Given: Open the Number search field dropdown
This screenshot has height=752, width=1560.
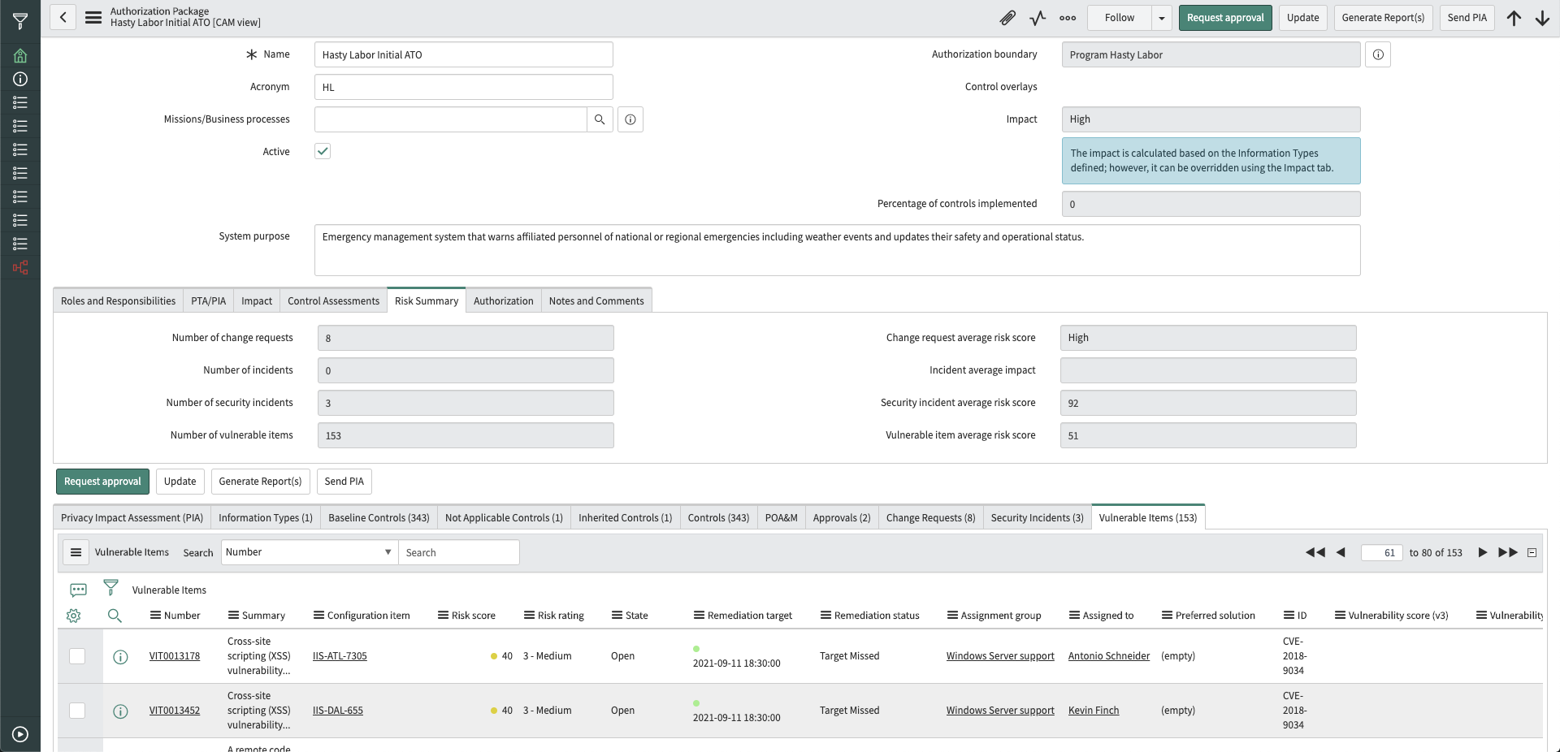Looking at the screenshot, I should pyautogui.click(x=309, y=552).
